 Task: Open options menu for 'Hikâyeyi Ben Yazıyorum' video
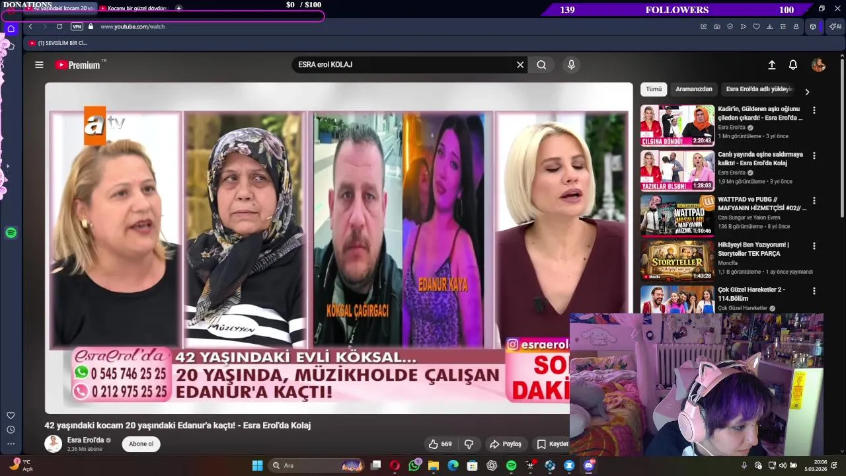[x=814, y=246]
